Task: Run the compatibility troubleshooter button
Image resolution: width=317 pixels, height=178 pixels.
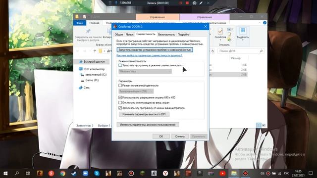Action: [155, 49]
